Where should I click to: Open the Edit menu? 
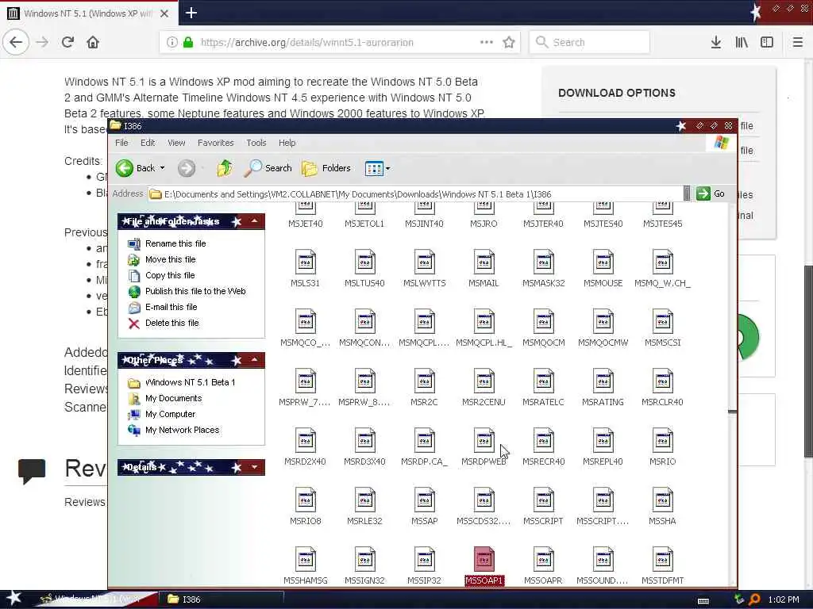(148, 143)
